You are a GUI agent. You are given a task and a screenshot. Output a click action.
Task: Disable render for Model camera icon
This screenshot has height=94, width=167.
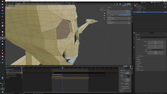pos(166,12)
